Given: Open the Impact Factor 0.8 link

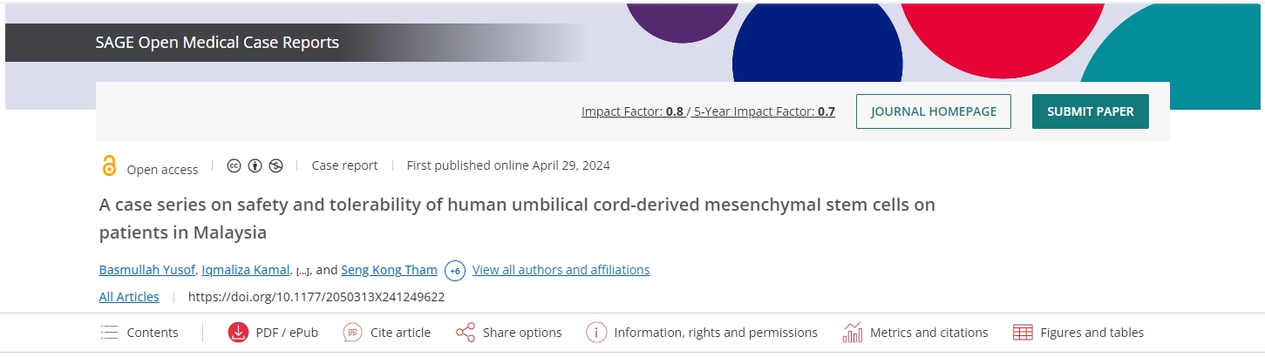Looking at the screenshot, I should [x=633, y=111].
